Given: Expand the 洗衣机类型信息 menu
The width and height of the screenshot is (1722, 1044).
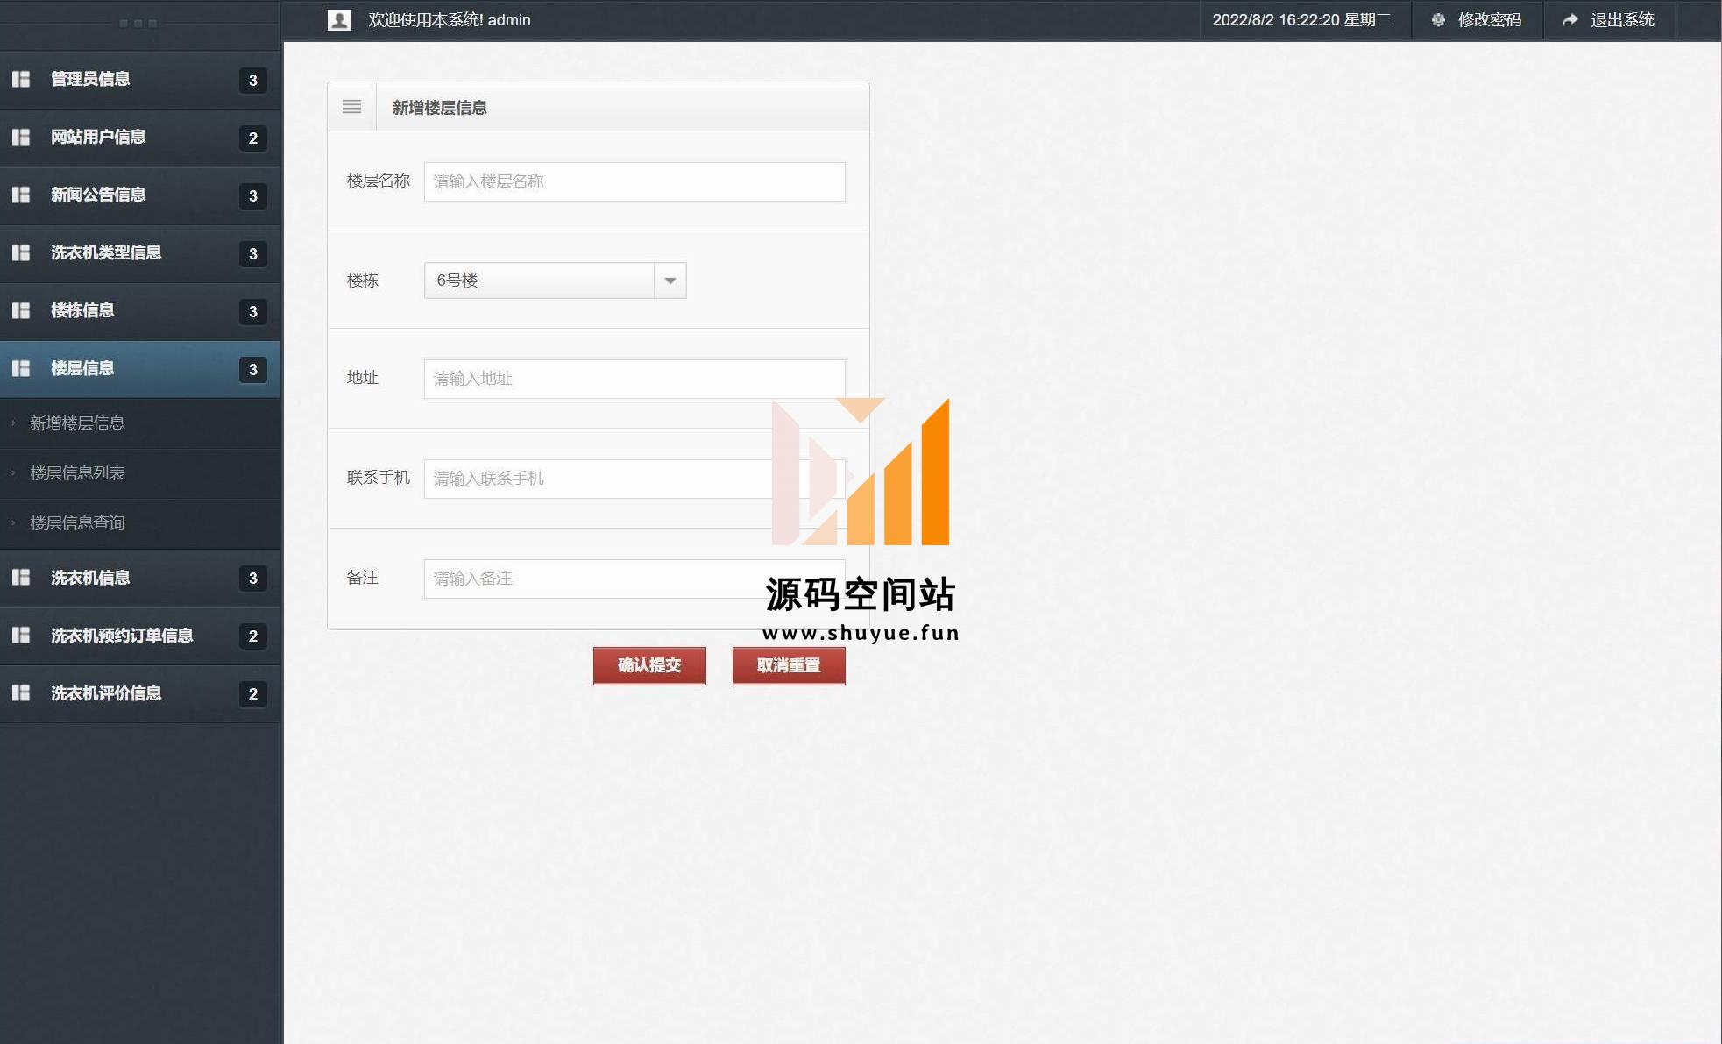Looking at the screenshot, I should tap(106, 253).
